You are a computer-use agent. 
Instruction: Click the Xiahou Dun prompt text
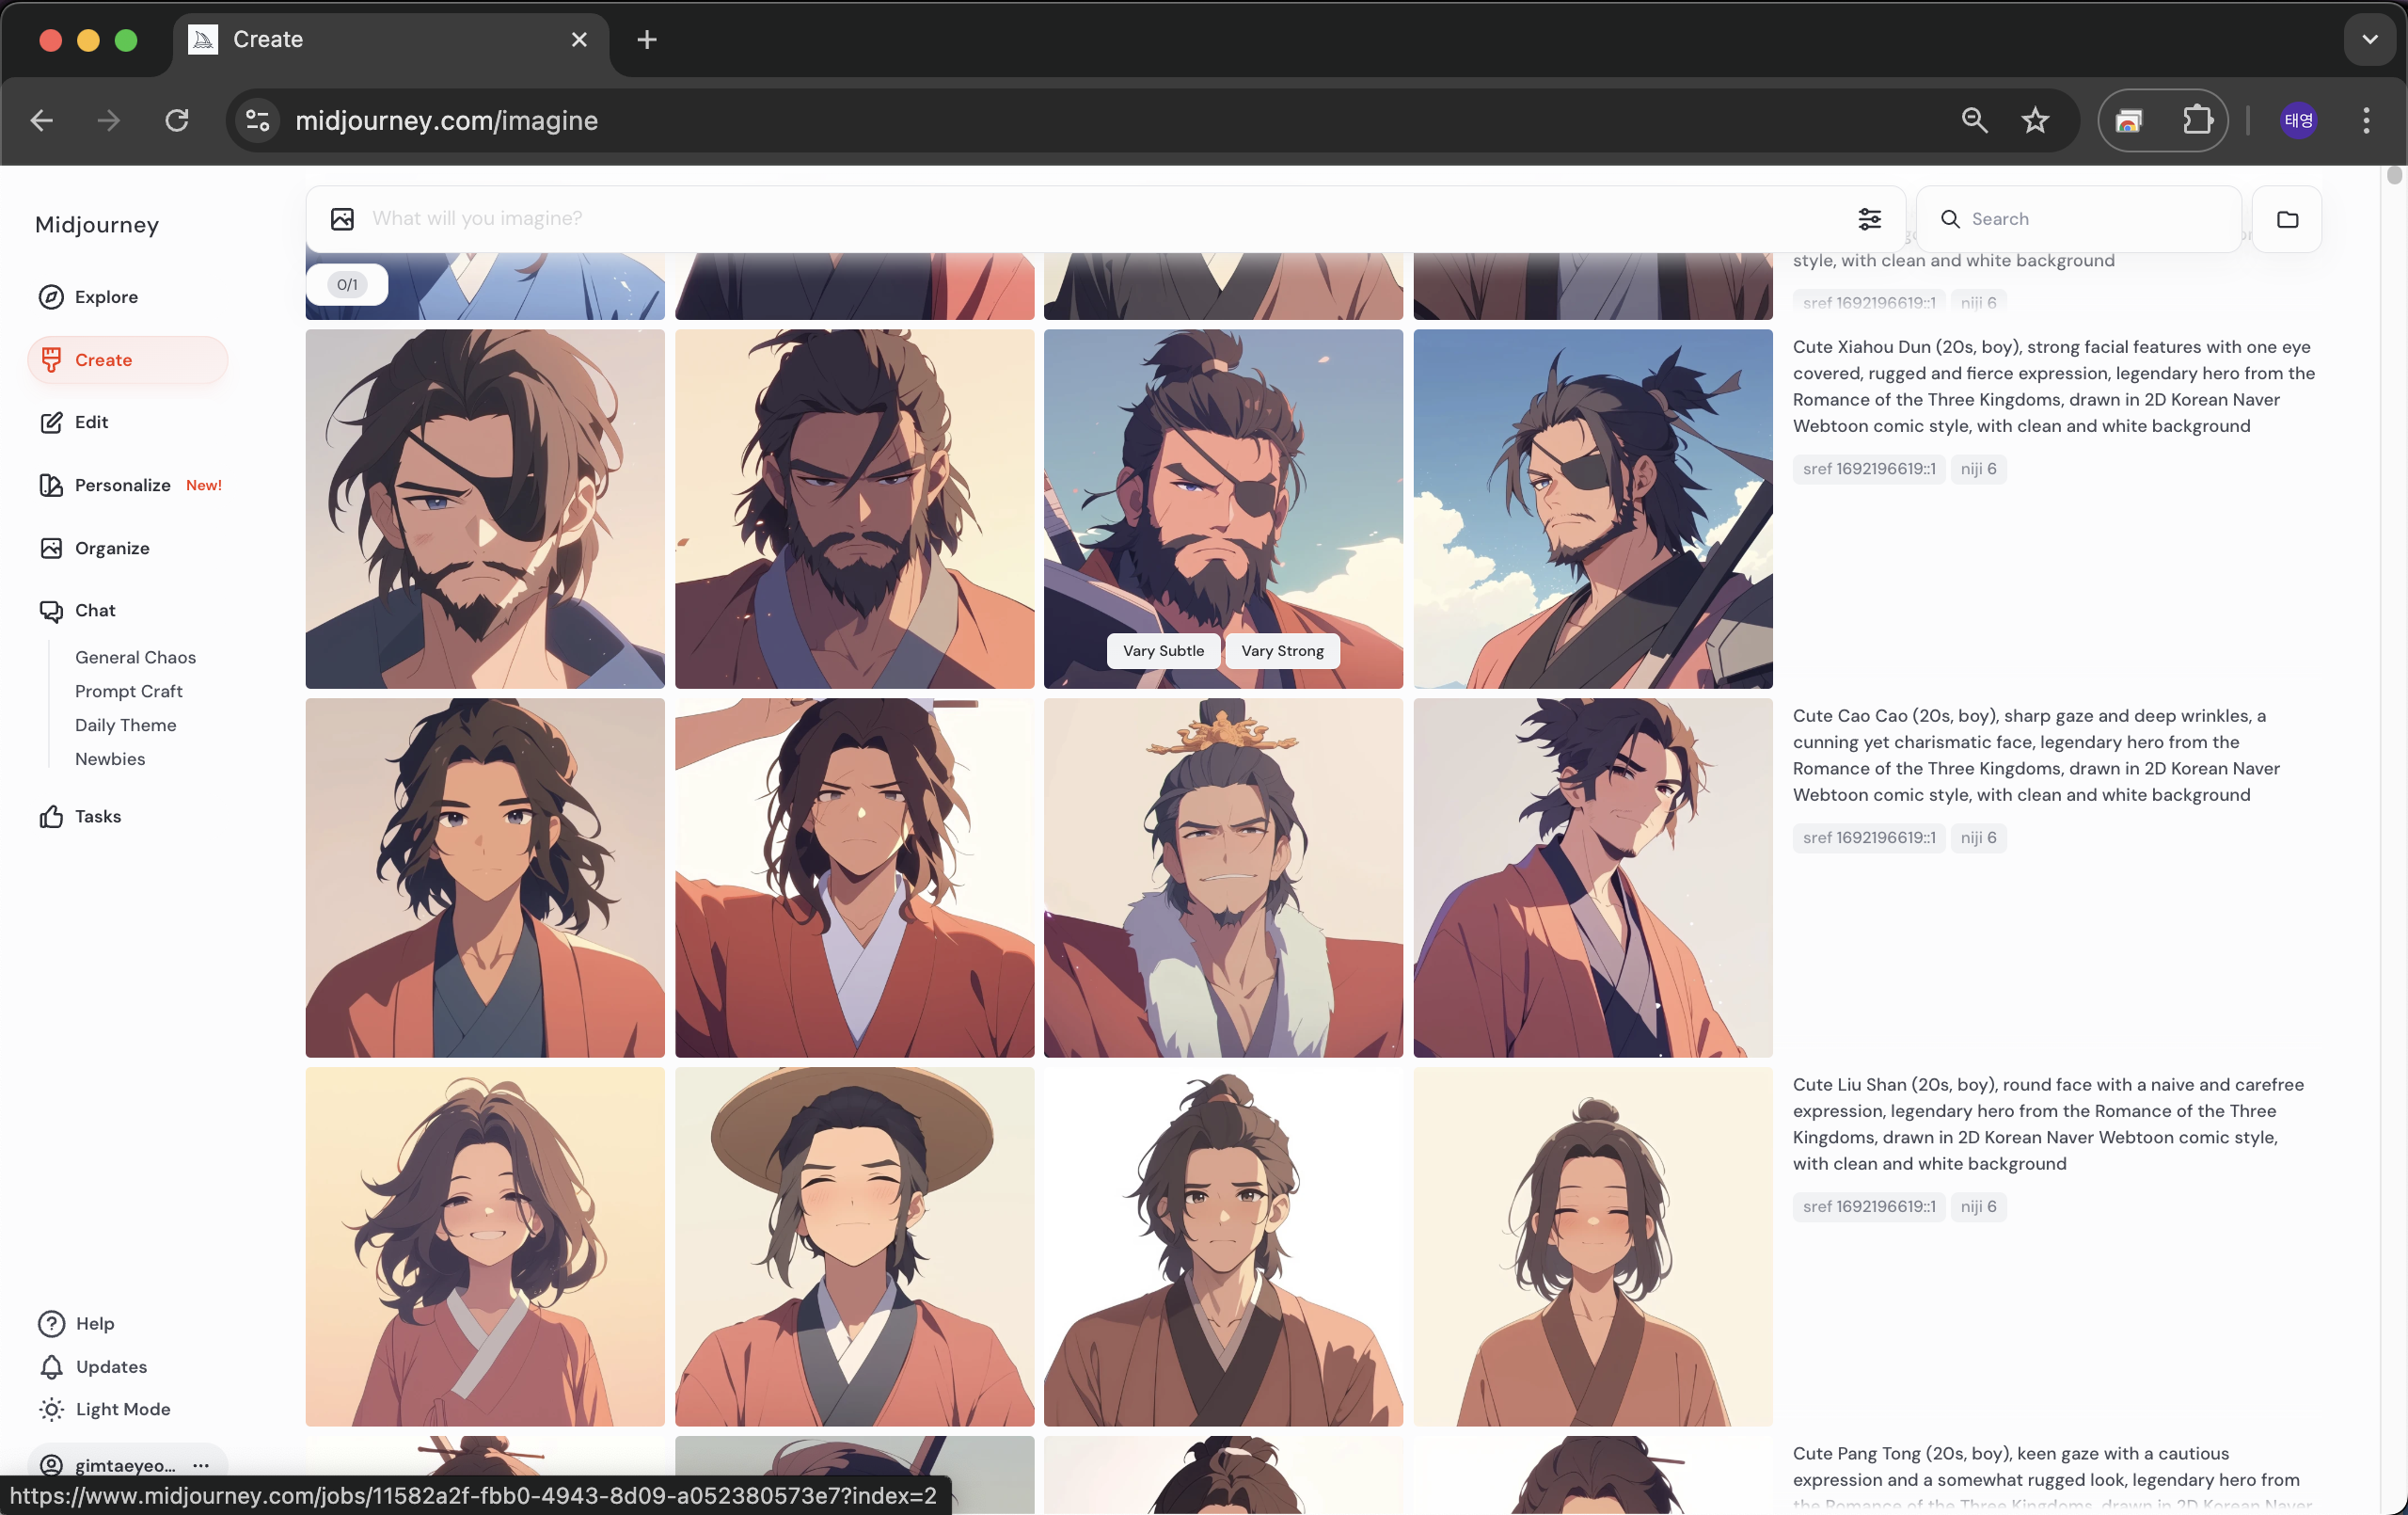pos(2053,386)
